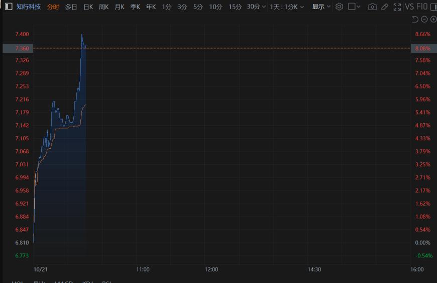This screenshot has width=437, height=283.
Task: Open the 1天:1分K range dropdown
Action: coord(287,7)
